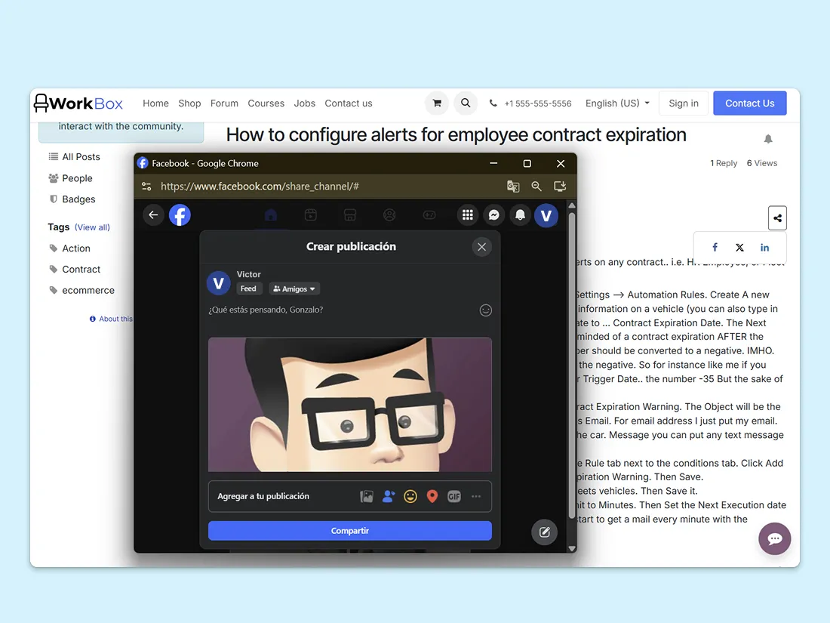Add photo or video to the post
830x623 pixels.
(367, 497)
